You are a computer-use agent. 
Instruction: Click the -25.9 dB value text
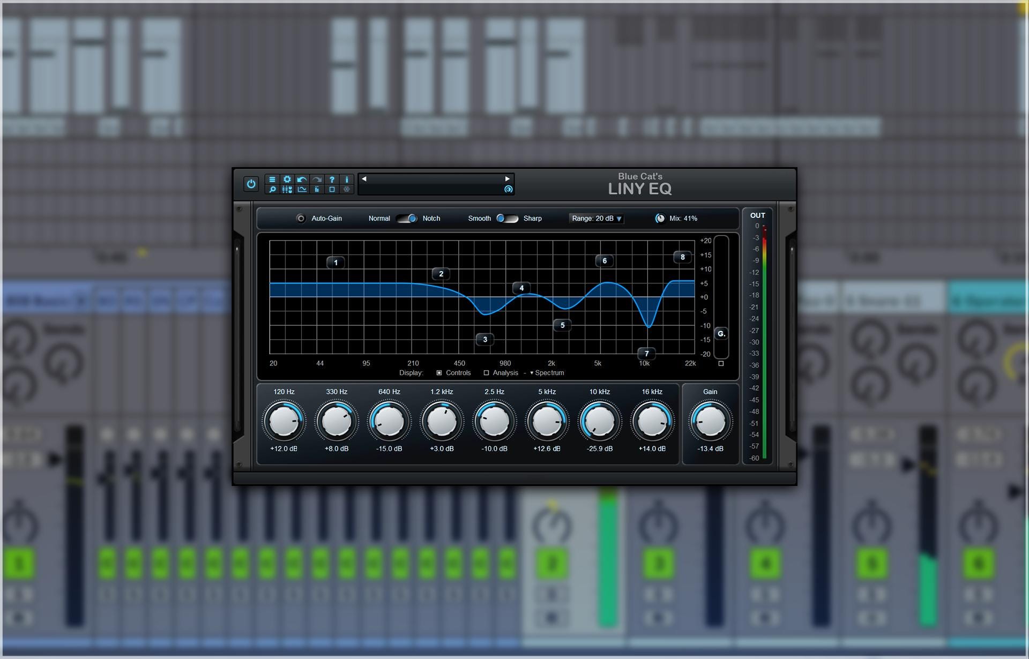point(599,449)
